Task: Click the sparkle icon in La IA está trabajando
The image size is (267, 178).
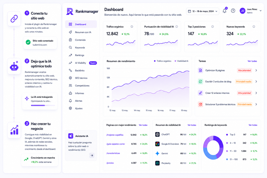Action: (27, 99)
